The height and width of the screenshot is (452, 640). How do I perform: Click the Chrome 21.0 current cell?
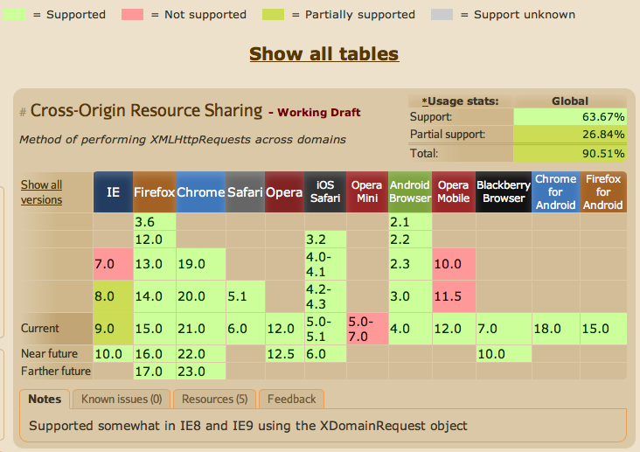pos(200,329)
